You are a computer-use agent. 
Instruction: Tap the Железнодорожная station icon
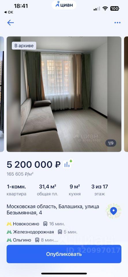(x=9, y=232)
